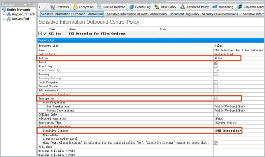265x157 pixels.
Task: Click the Monitoring icon
Action: pyautogui.click(x=215, y=7)
